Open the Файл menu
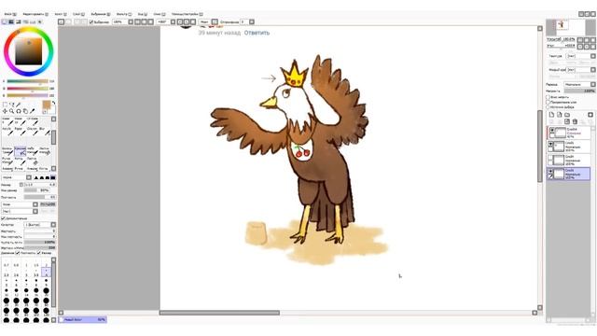Image resolution: width=597 pixels, height=336 pixels. pos(10,14)
